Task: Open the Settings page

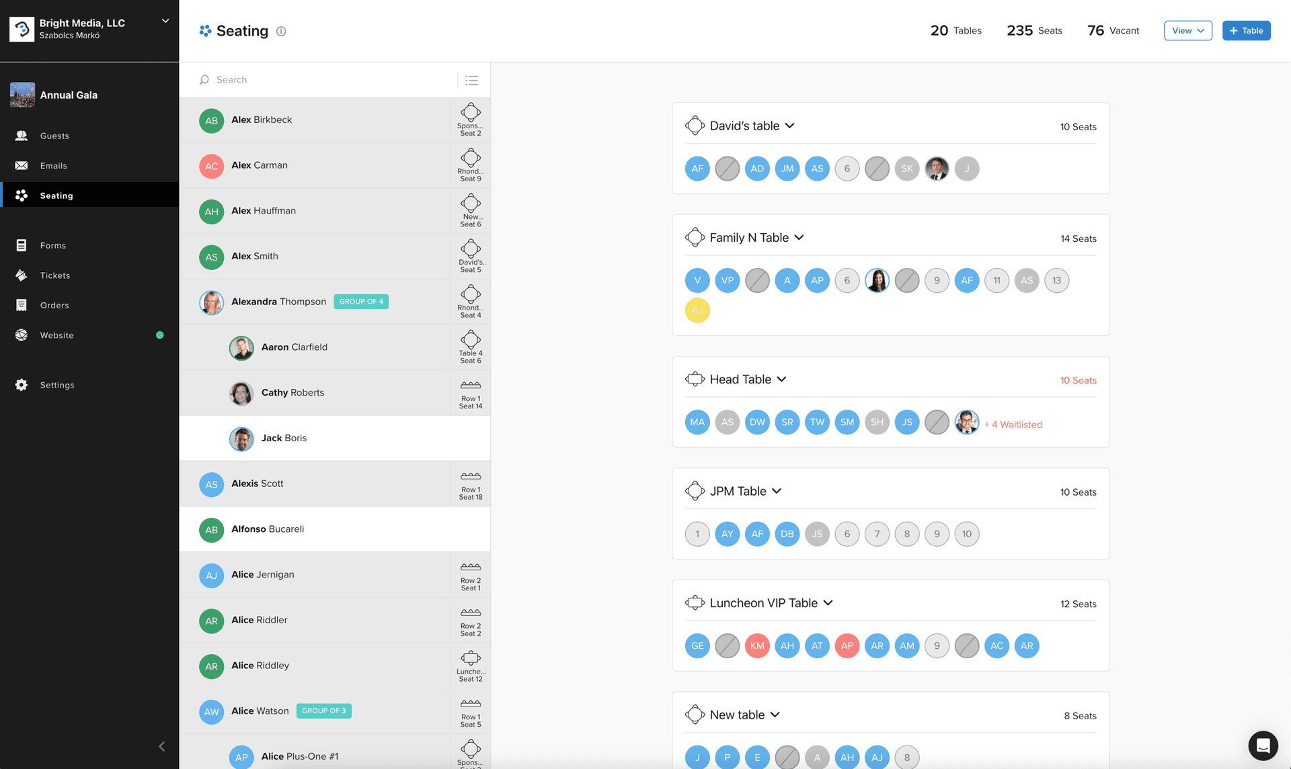Action: tap(57, 385)
